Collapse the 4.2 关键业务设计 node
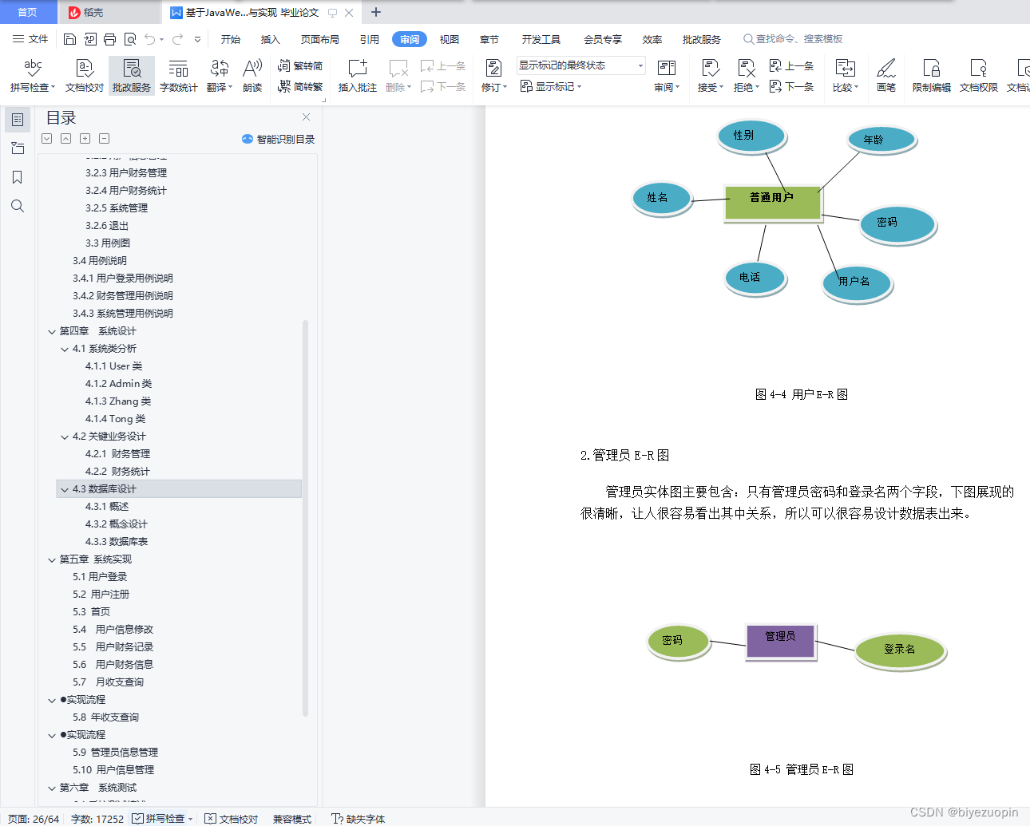Screen dimensions: 1030x826 point(65,437)
